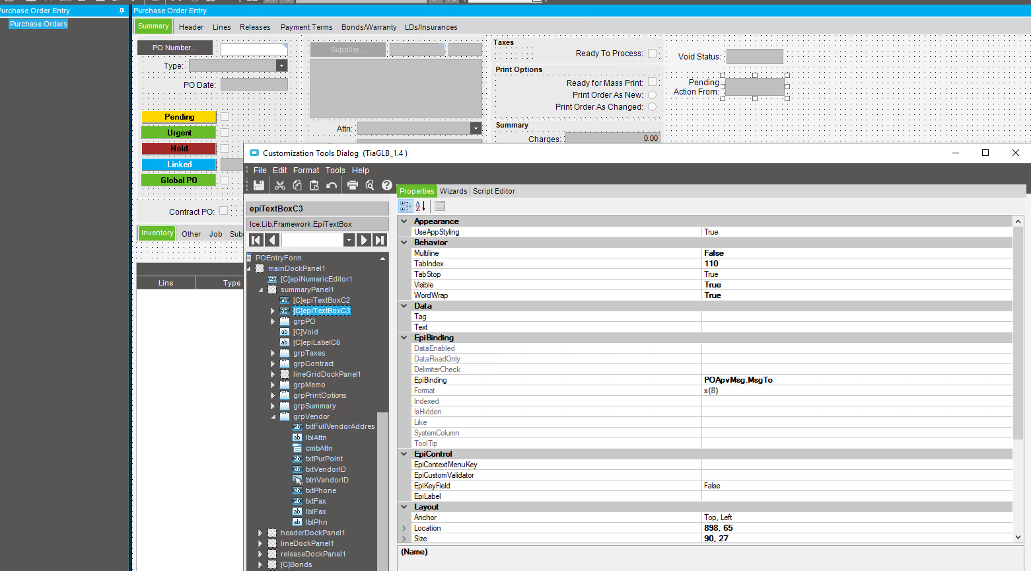The height and width of the screenshot is (571, 1031).
Task: Click the Help question mark icon
Action: tap(387, 186)
